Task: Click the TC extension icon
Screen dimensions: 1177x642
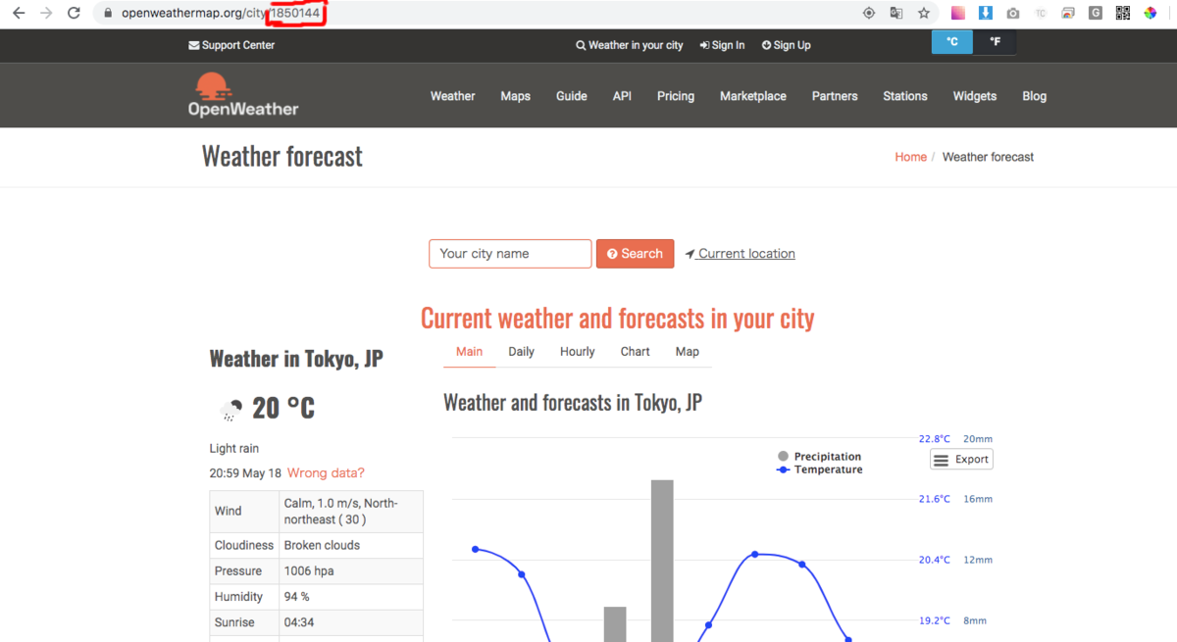Action: (x=1041, y=14)
